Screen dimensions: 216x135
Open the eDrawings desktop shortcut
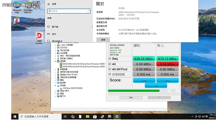tap(28, 7)
